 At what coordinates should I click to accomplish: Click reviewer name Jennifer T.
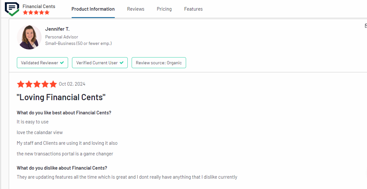(57, 29)
